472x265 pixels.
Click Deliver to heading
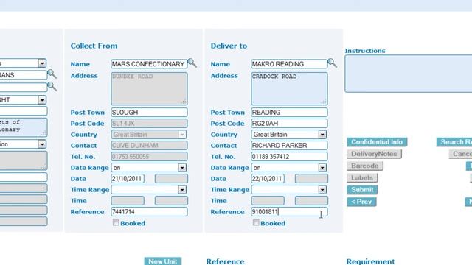(x=229, y=46)
